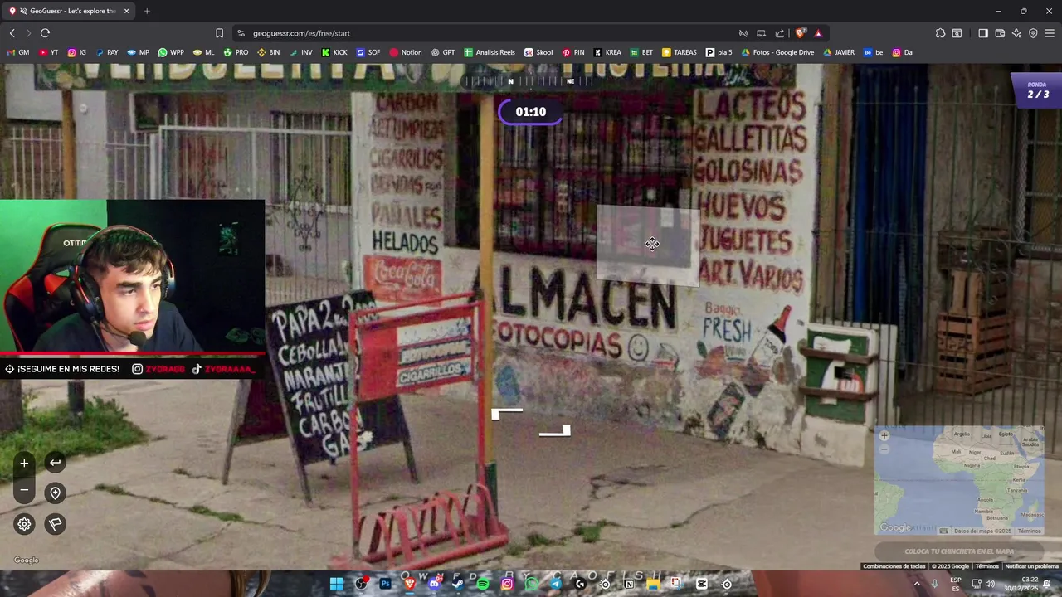This screenshot has width=1062, height=597.
Task: Open GeoGuessr settings gear
Action: tap(24, 524)
